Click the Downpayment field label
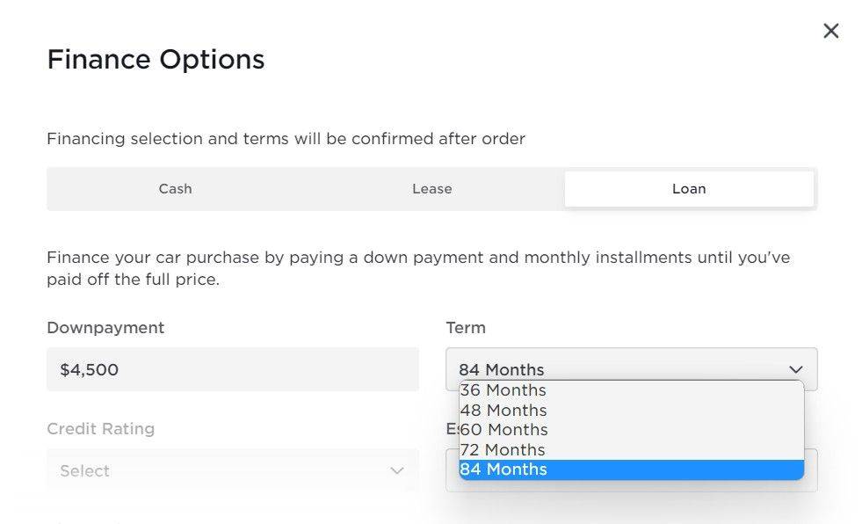 point(105,328)
